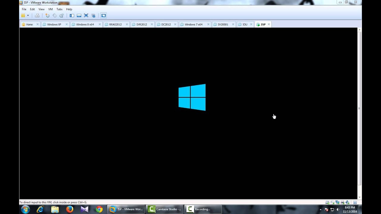The height and width of the screenshot is (214, 381).
Task: Open the snapshot manager icon
Action: pyautogui.click(x=62, y=15)
